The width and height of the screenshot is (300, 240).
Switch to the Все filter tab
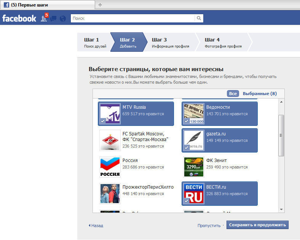point(233,94)
